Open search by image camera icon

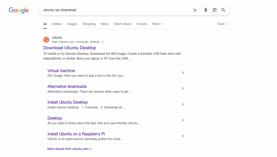(215, 10)
